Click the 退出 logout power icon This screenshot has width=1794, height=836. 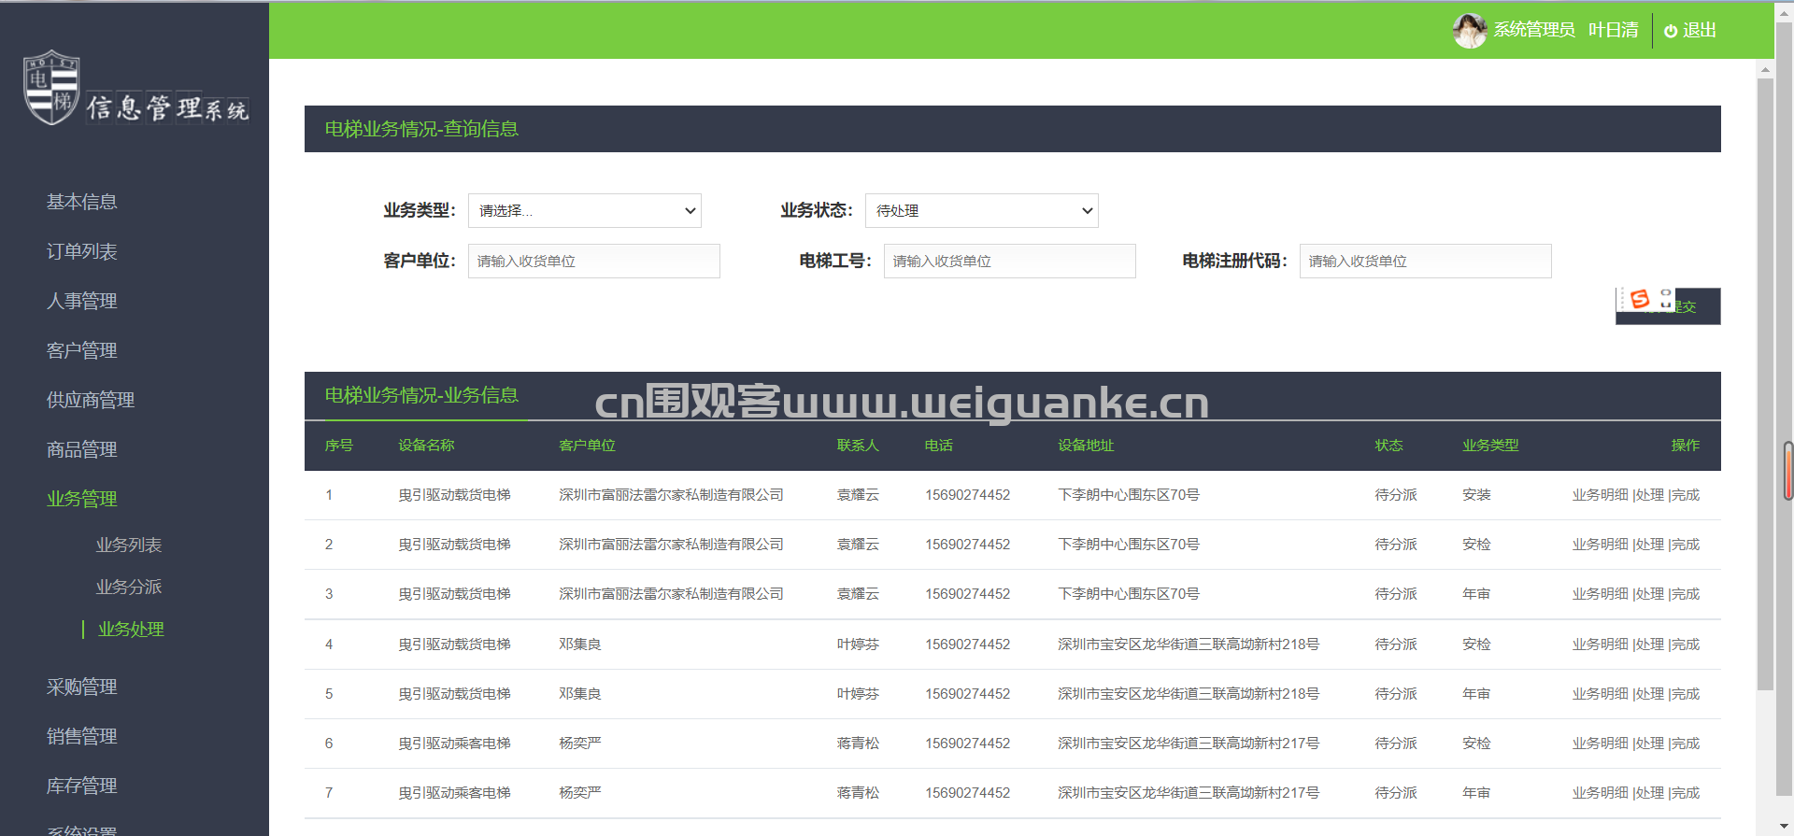[1671, 31]
